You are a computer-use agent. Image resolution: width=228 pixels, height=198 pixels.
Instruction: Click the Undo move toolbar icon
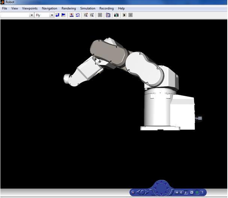78,15
